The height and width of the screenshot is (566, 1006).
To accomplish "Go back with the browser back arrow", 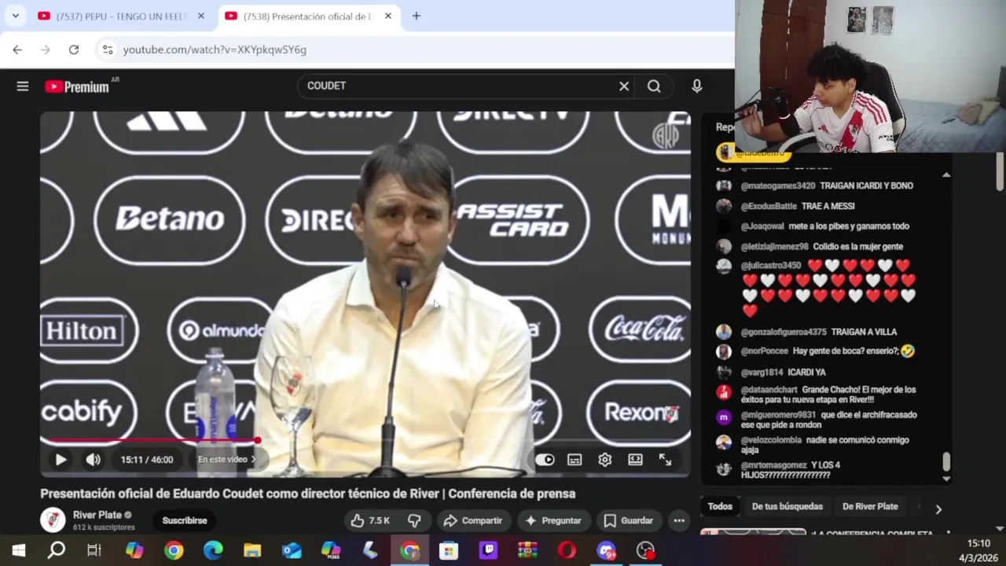I will [x=17, y=50].
